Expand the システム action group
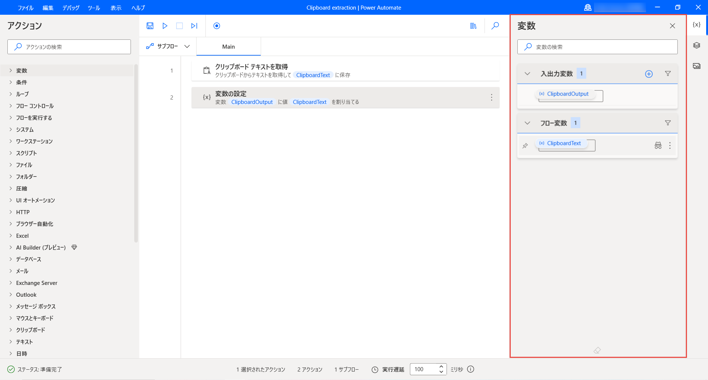 tap(11, 129)
